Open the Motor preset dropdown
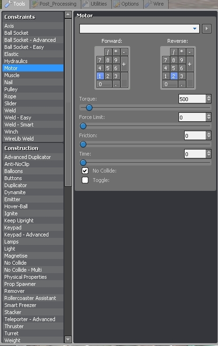218x346 pixels. tap(140, 29)
